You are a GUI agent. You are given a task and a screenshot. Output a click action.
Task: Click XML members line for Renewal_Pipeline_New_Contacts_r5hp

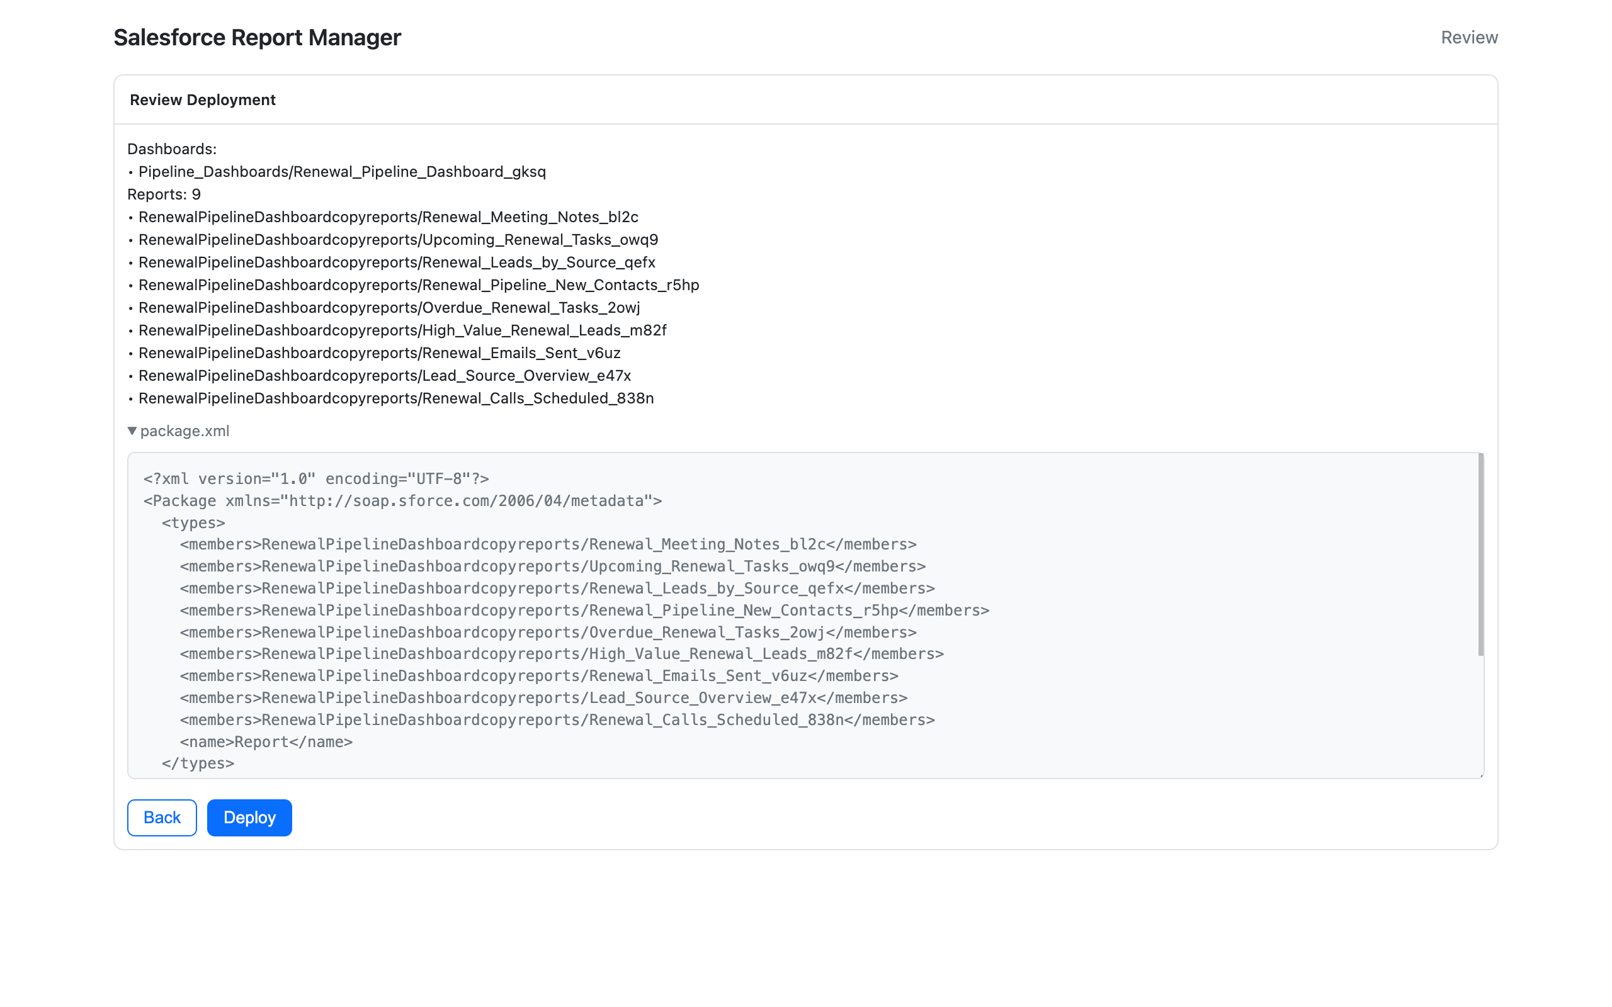tap(585, 610)
